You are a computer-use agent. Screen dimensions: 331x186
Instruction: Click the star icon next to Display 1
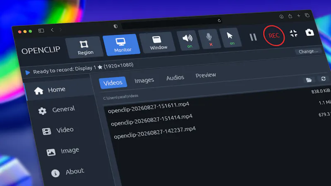pos(100,67)
